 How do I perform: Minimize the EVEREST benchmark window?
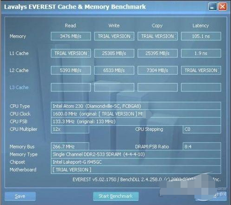(x=212, y=7)
